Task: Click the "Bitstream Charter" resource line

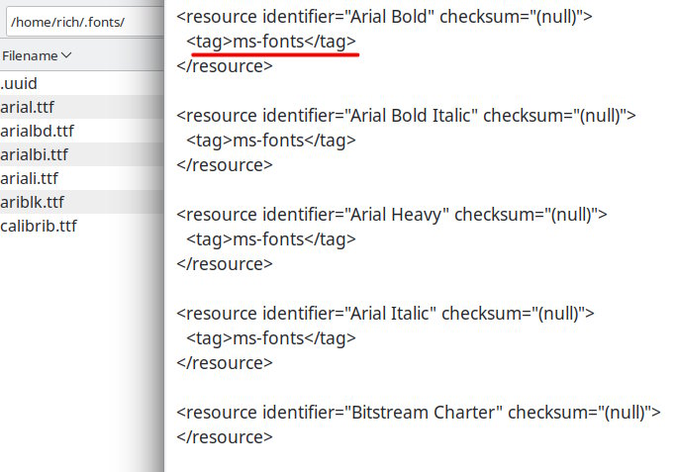Action: point(418,413)
